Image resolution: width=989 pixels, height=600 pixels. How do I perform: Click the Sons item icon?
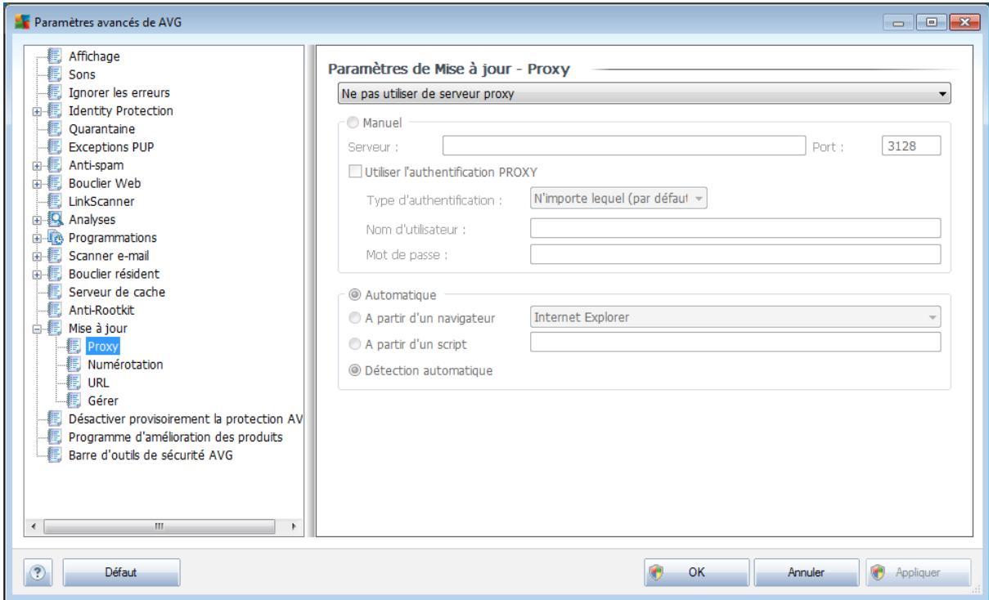pyautogui.click(x=56, y=75)
